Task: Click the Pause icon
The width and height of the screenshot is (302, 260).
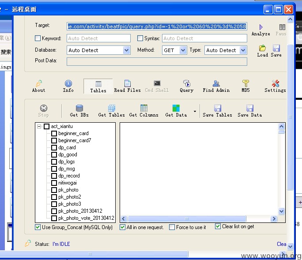Action: (x=282, y=27)
